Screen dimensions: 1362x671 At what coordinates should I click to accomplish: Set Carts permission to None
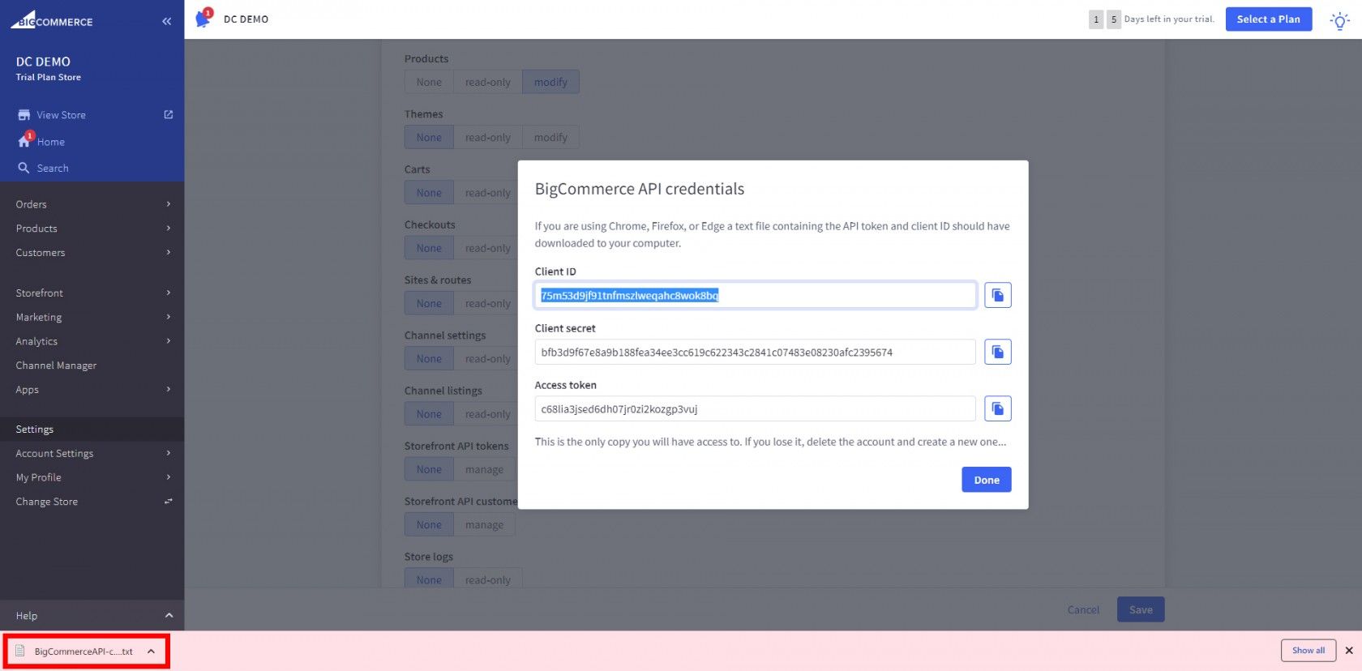[x=429, y=193]
